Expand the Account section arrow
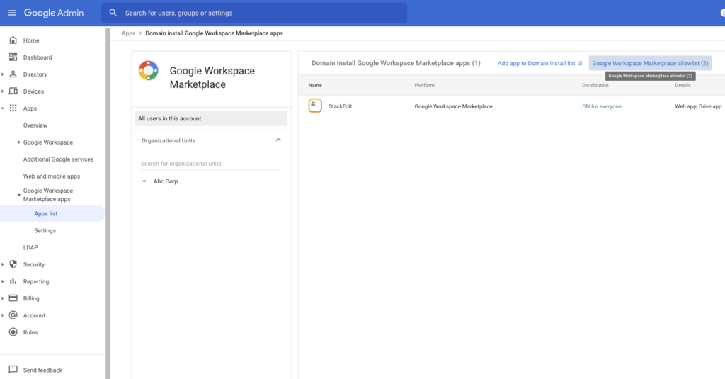The height and width of the screenshot is (379, 725). [x=3, y=315]
